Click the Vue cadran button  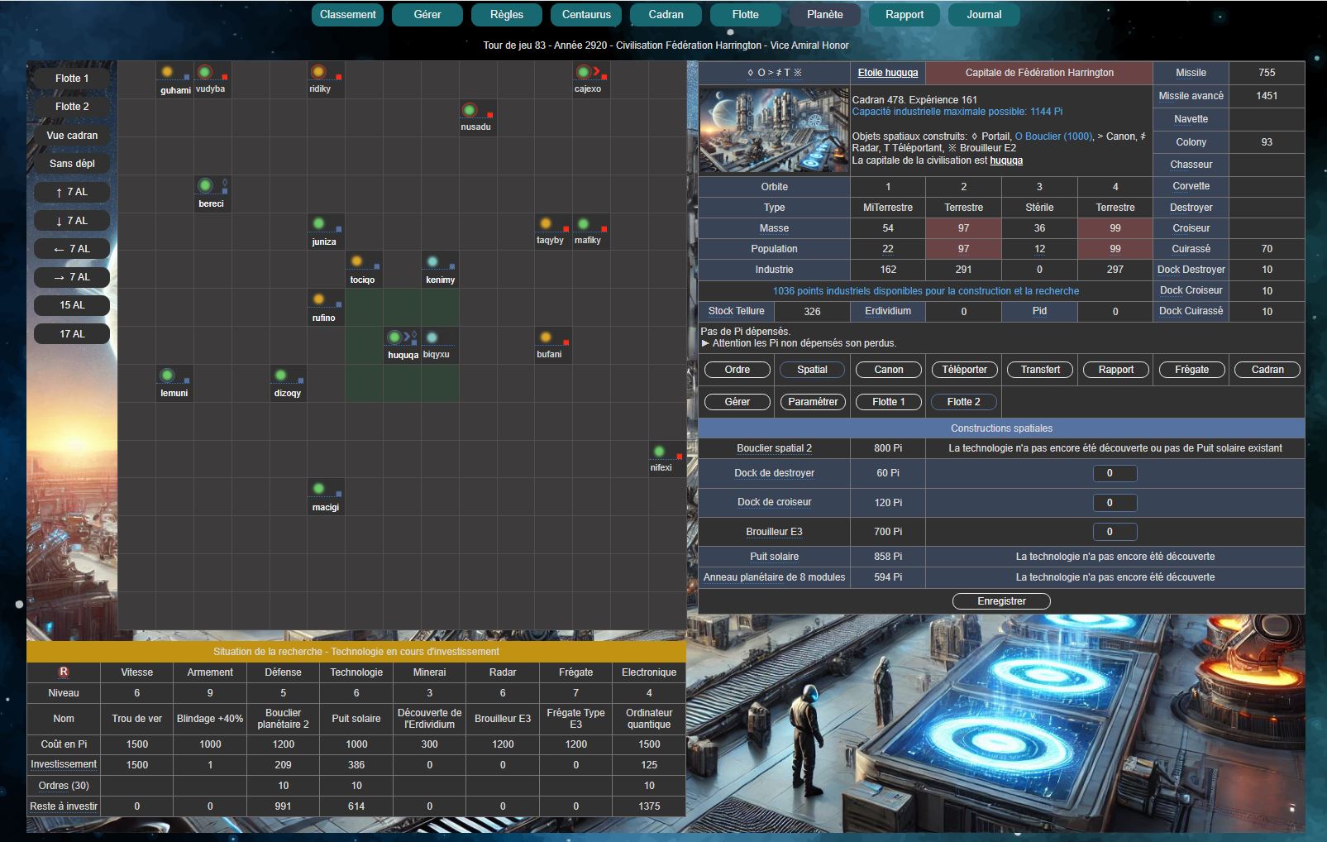point(72,136)
